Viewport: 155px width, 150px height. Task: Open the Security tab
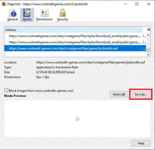pos(63,15)
